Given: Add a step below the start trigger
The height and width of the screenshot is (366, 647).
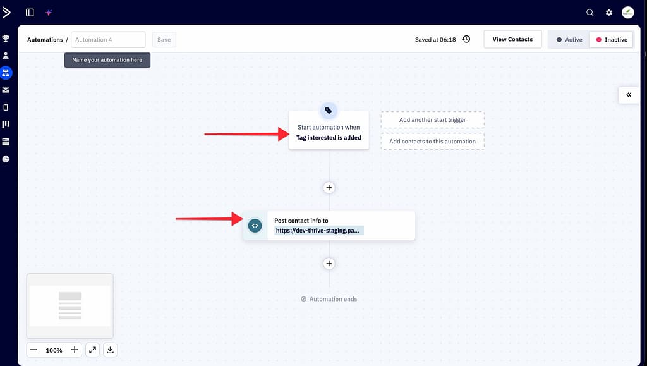Looking at the screenshot, I should coord(329,188).
